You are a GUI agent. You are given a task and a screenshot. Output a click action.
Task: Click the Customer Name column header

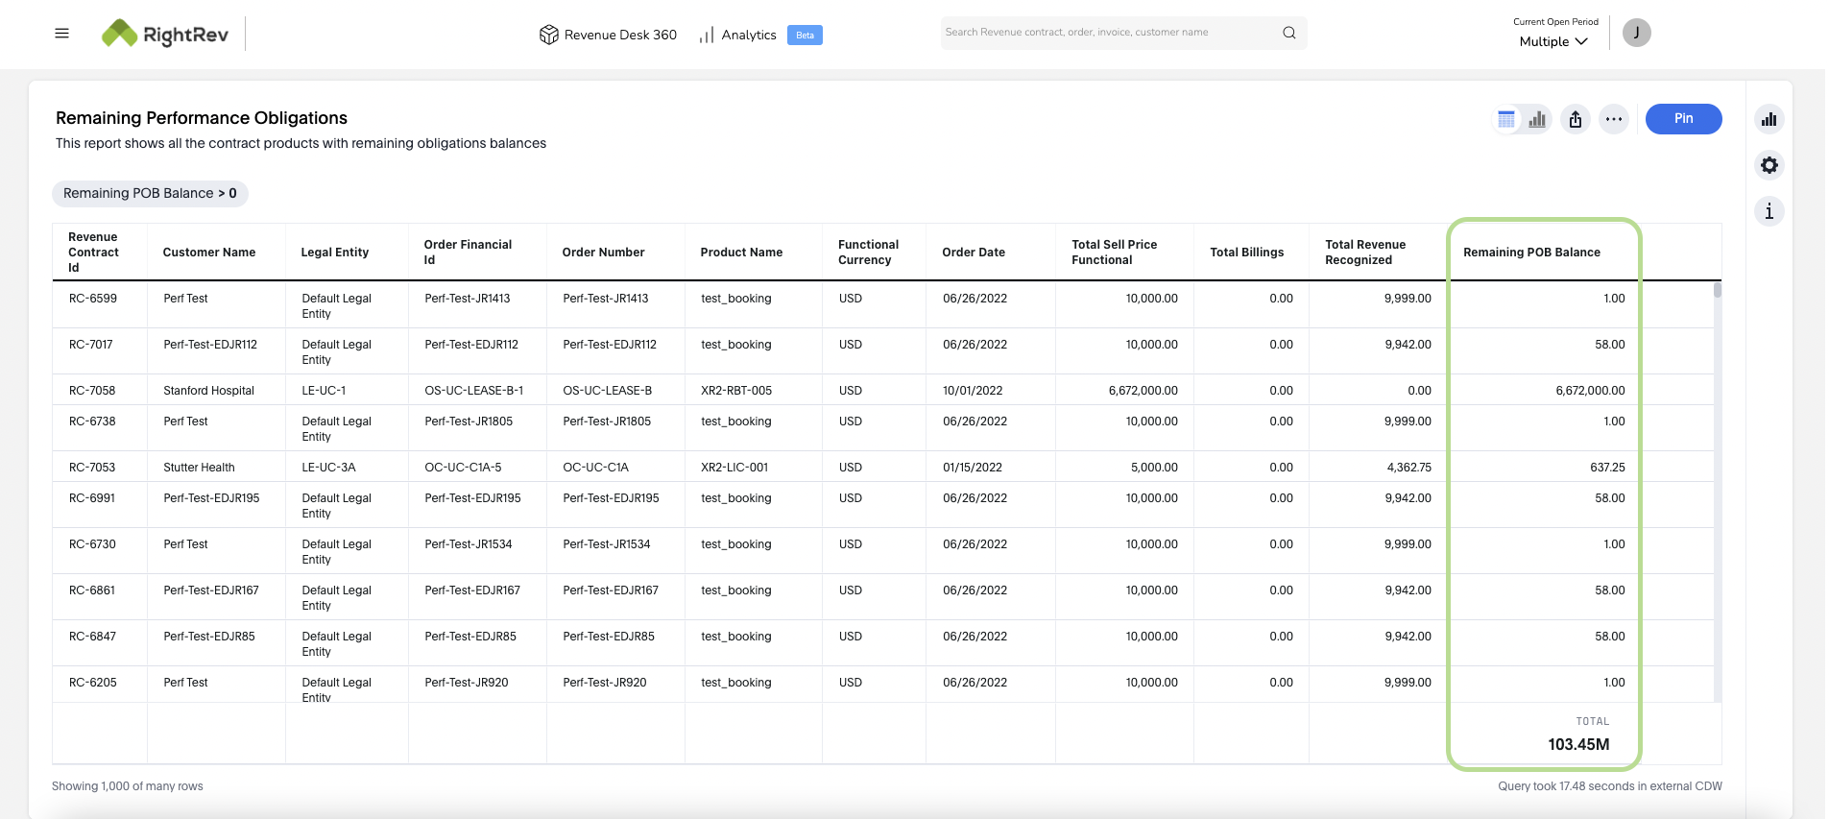[x=209, y=253]
